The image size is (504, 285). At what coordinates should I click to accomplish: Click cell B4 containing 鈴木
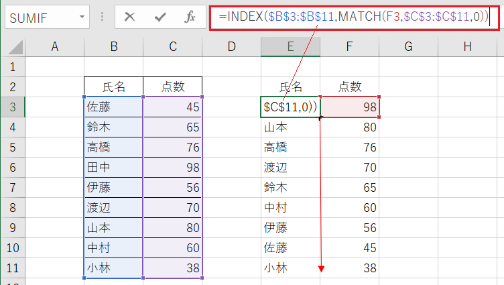114,127
